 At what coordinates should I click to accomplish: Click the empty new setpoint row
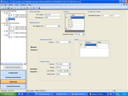pos(78,29)
